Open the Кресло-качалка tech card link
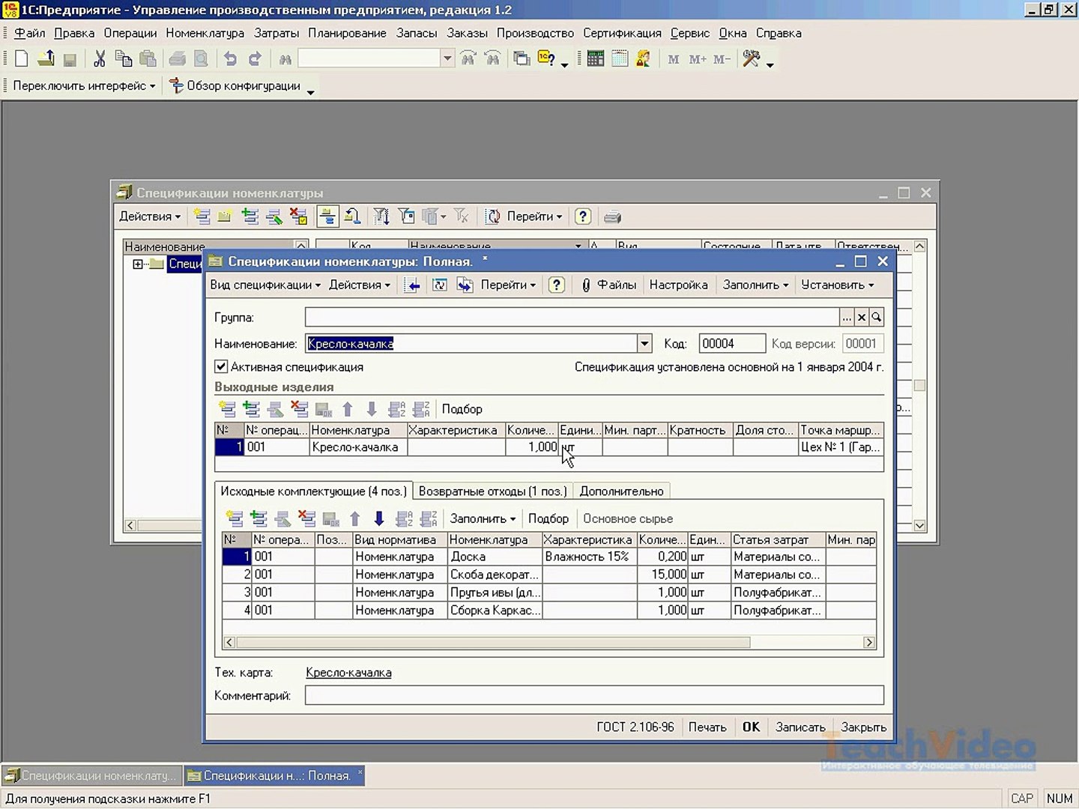The height and width of the screenshot is (809, 1079). pos(348,673)
